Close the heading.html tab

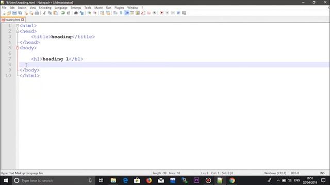23,20
